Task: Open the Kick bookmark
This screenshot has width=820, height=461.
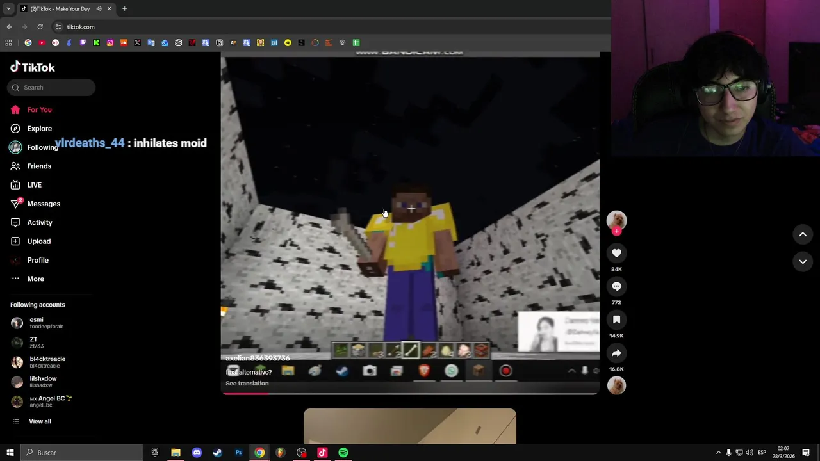Action: 96,43
